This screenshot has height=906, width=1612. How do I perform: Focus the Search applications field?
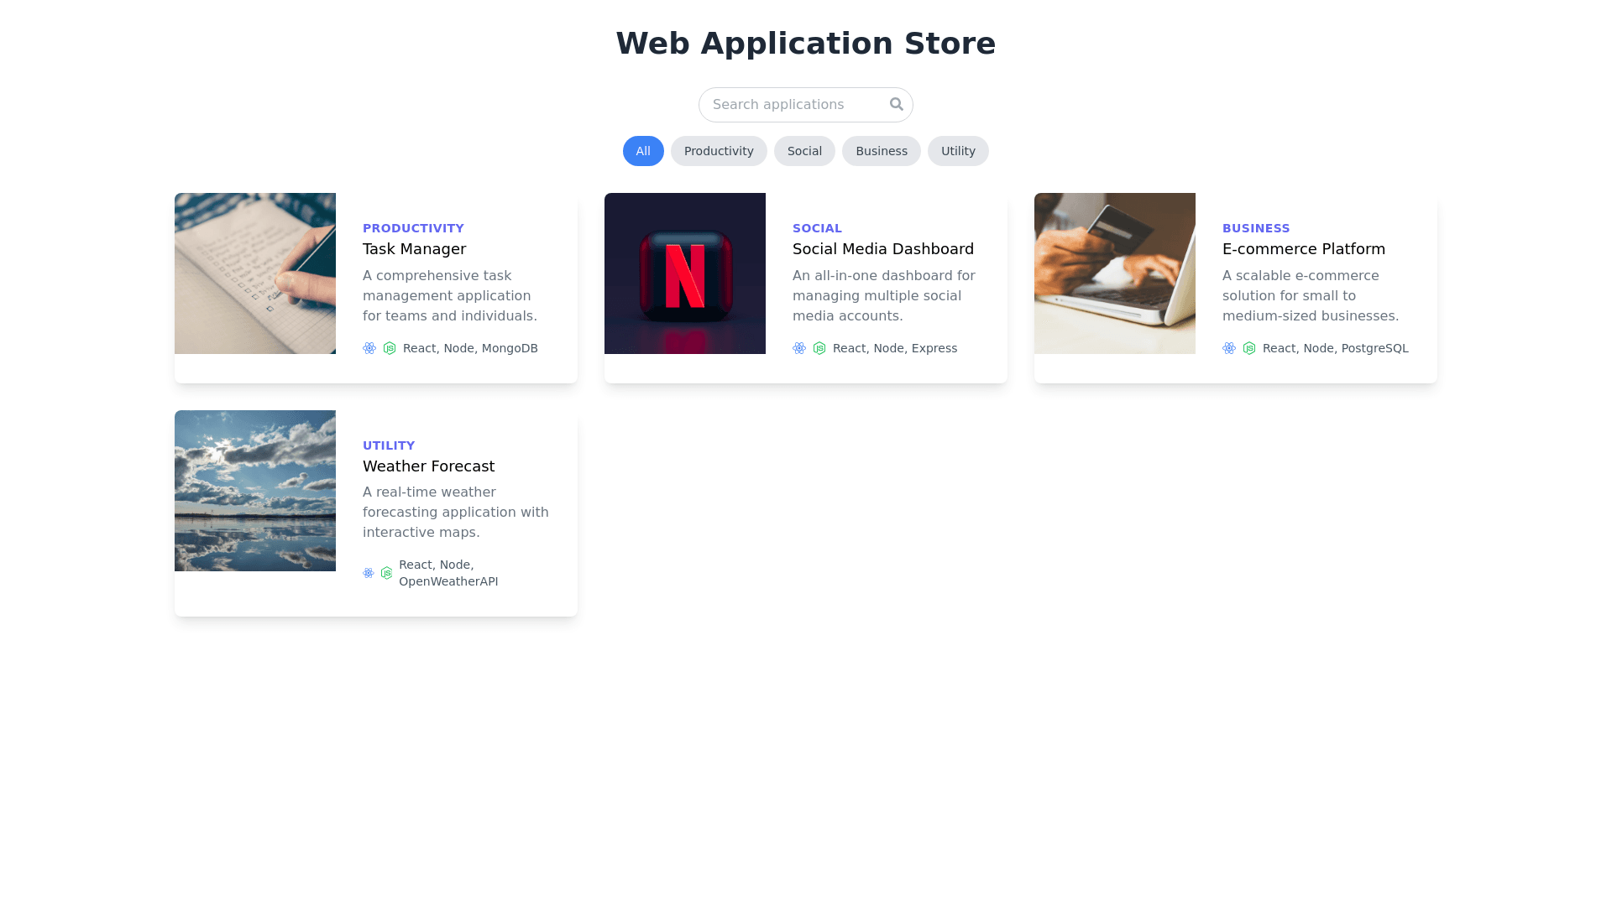click(x=789, y=105)
